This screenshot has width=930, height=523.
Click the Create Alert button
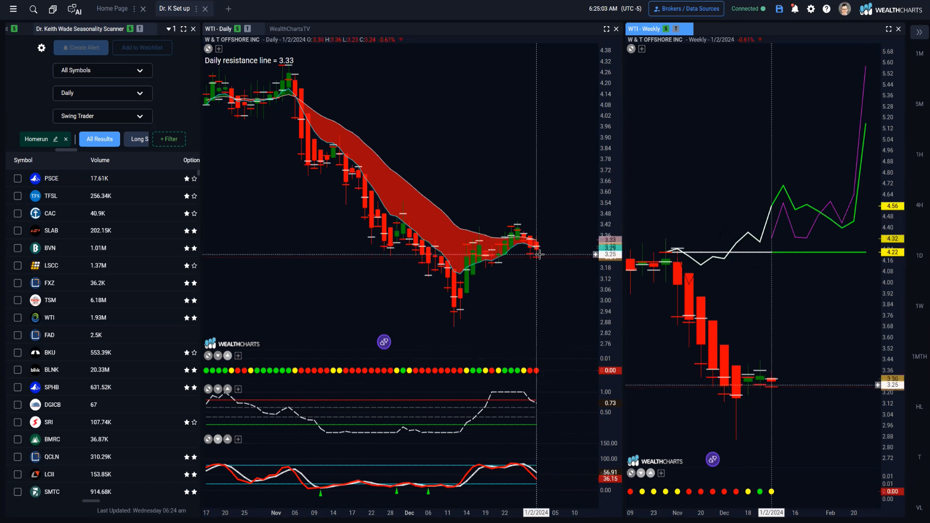pyautogui.click(x=81, y=47)
